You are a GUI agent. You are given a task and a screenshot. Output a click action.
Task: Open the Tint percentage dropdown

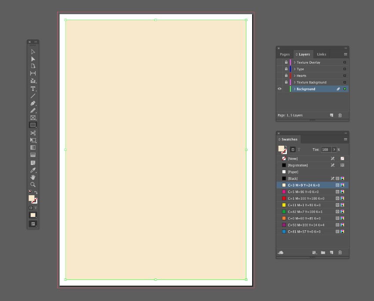(334, 150)
